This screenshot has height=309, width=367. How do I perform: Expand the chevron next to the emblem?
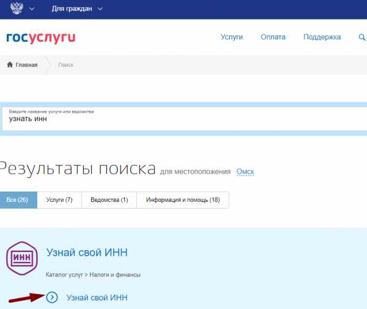click(x=32, y=9)
